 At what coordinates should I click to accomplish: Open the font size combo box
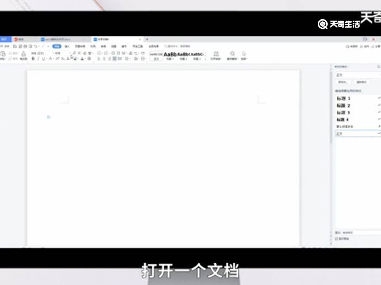pyautogui.click(x=62, y=53)
